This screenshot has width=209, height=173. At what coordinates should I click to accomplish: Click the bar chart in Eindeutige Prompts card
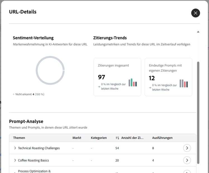coord(184,83)
